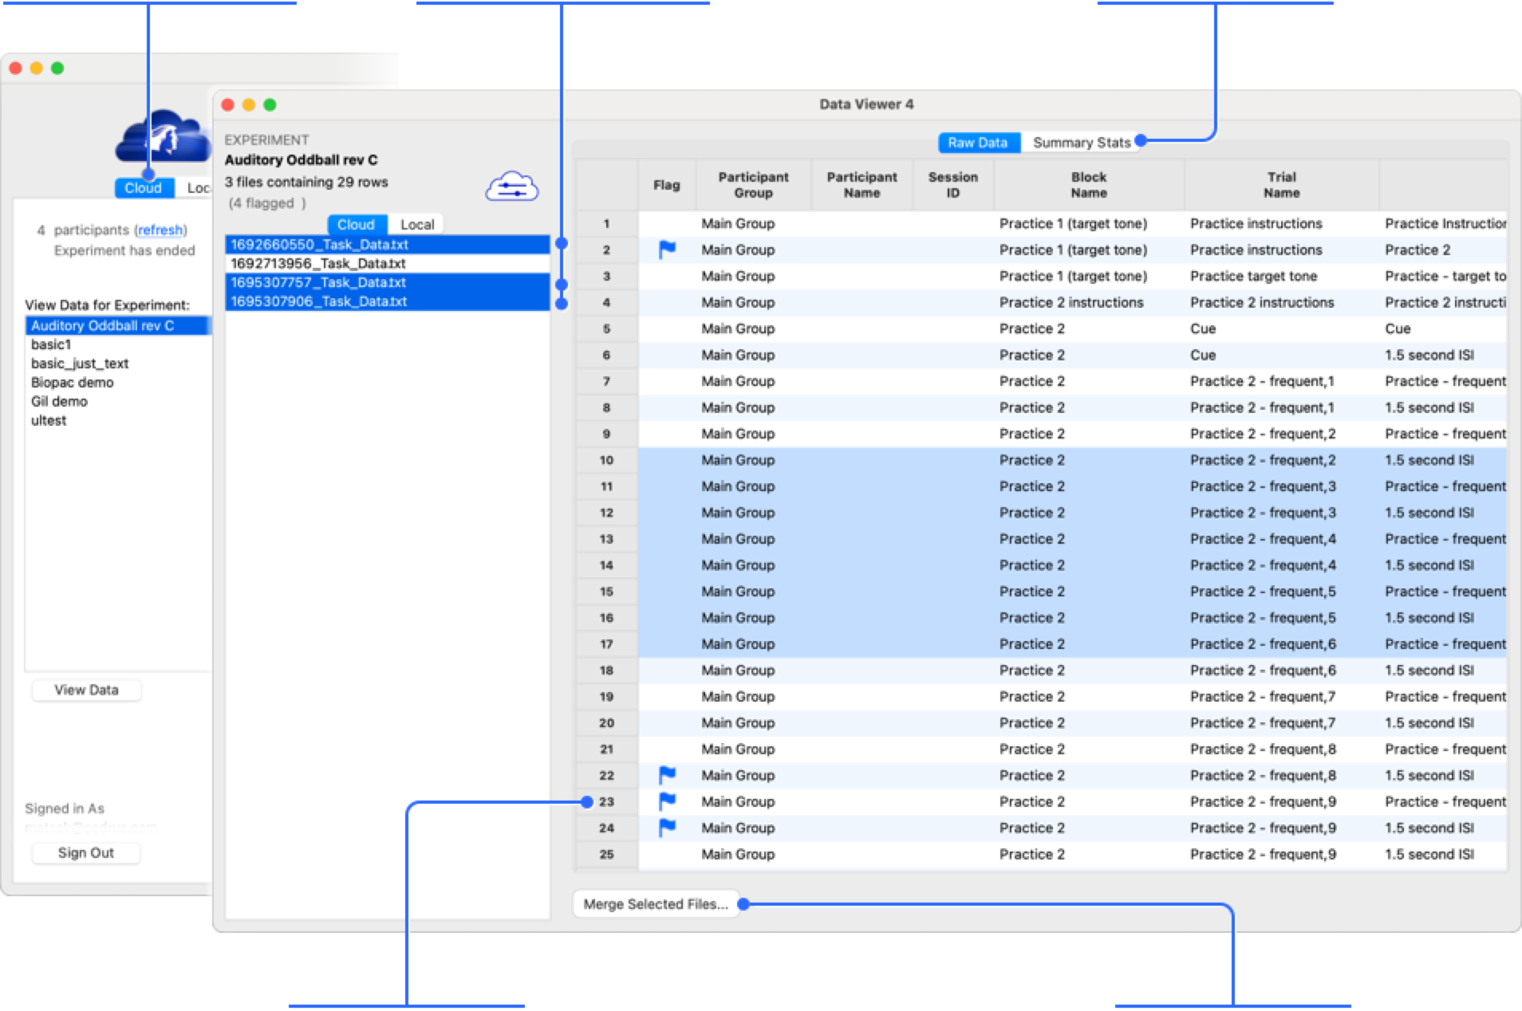Image resolution: width=1522 pixels, height=1011 pixels.
Task: Click the flag icon in row 22
Action: coord(667,775)
